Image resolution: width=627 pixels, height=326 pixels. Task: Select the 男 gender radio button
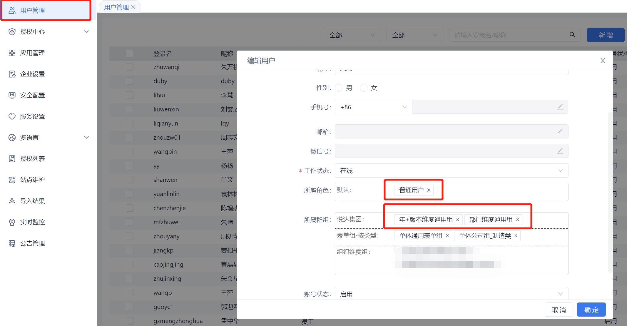(339, 88)
